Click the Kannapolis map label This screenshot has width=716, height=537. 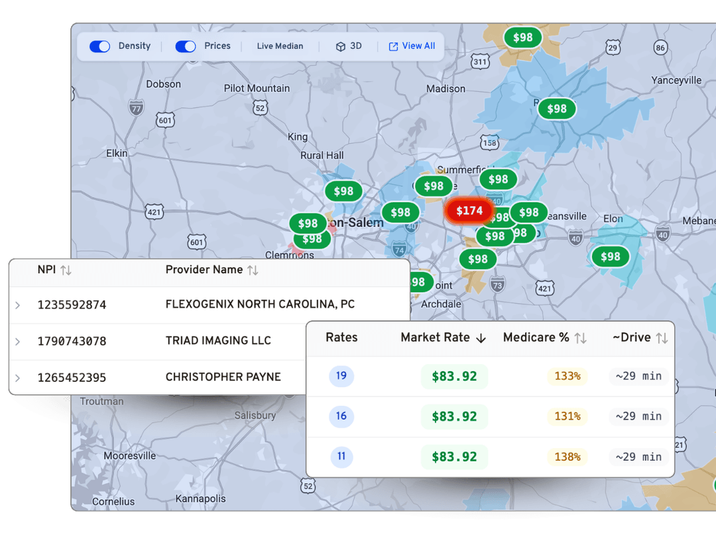(200, 499)
